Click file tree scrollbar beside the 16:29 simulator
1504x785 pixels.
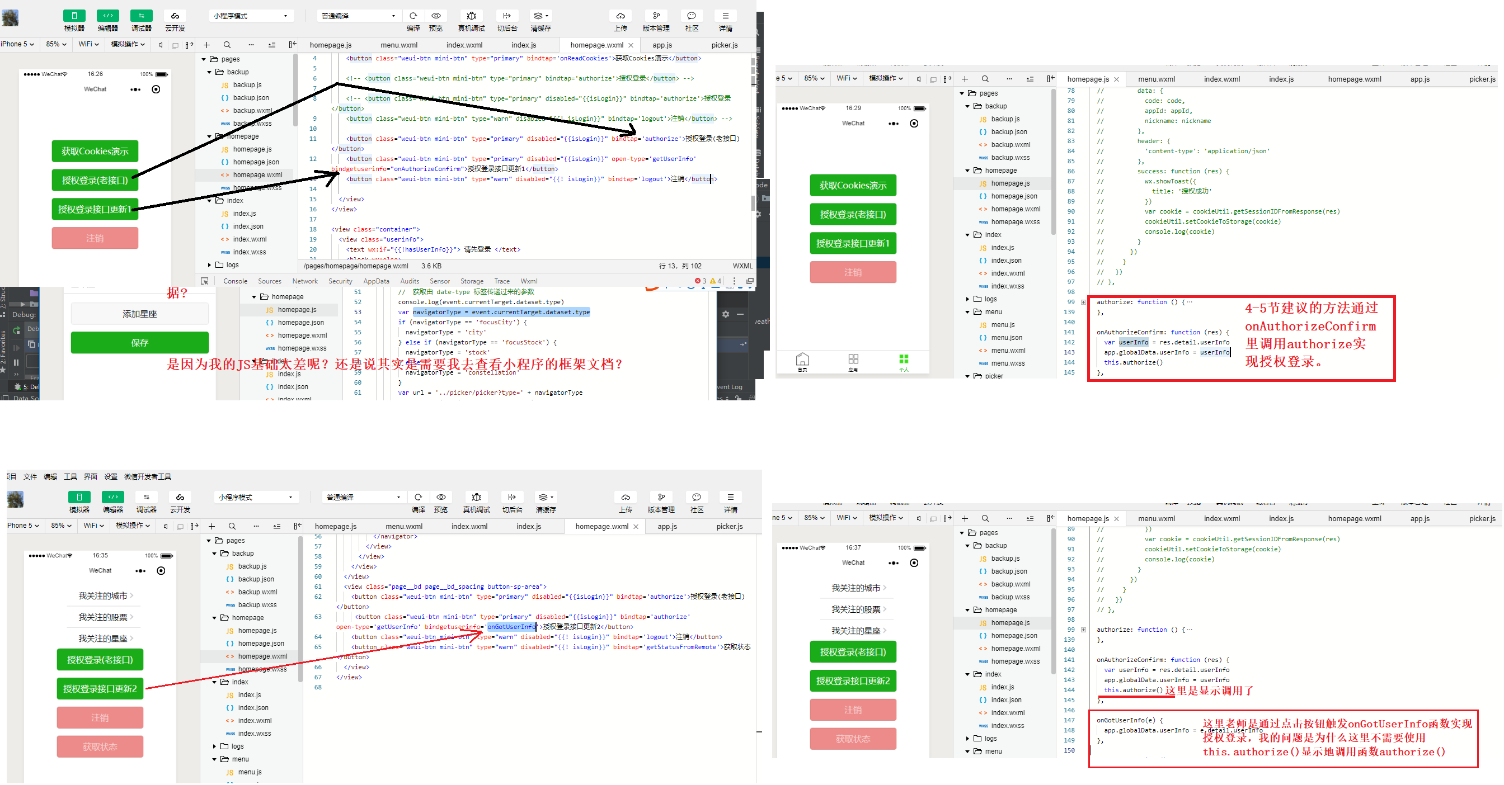(x=1053, y=163)
